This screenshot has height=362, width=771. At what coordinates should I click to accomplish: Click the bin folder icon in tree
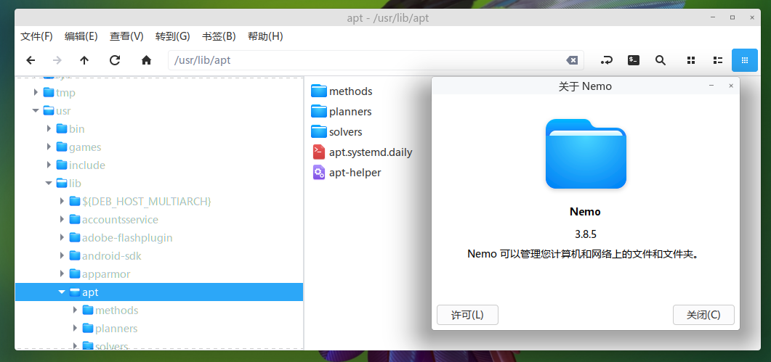(62, 128)
